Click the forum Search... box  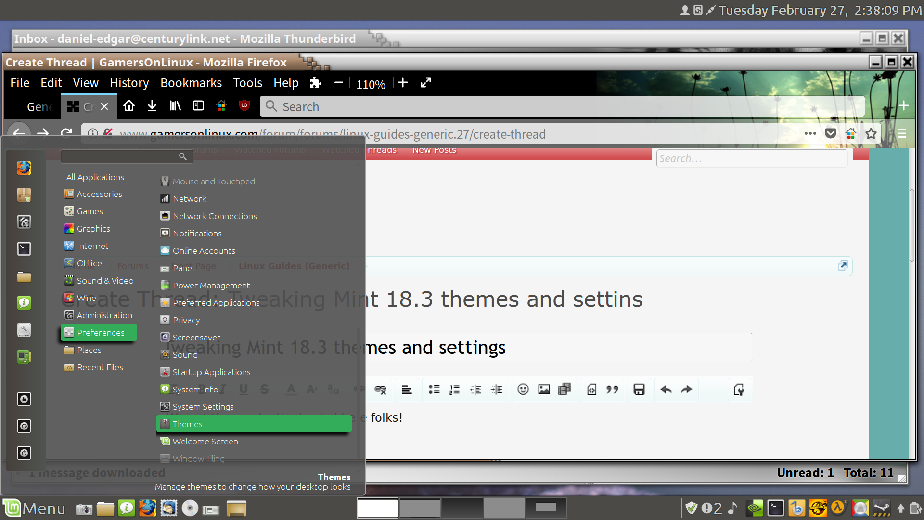point(752,158)
